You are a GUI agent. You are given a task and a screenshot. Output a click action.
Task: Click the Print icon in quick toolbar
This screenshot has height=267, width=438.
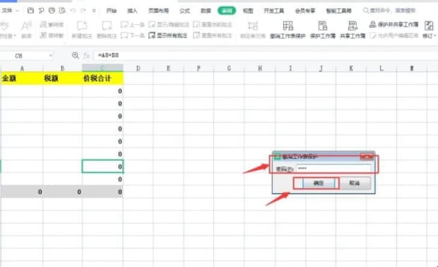tap(52, 11)
